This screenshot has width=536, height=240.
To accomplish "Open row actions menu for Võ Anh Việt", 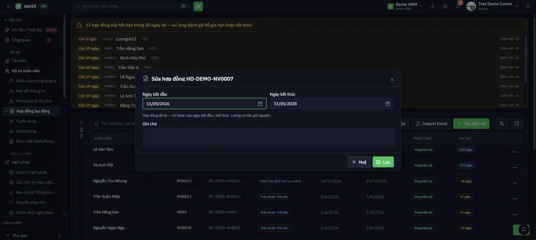I will (515, 167).
